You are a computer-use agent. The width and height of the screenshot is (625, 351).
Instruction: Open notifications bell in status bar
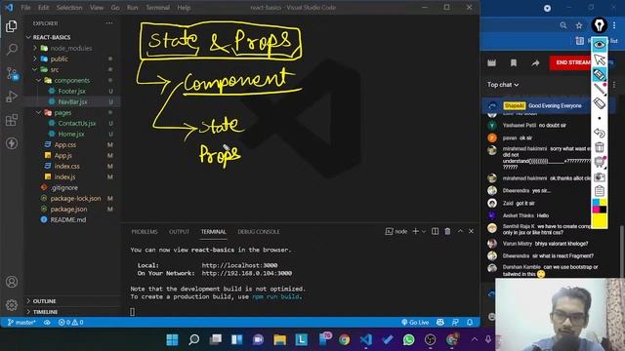click(x=470, y=323)
